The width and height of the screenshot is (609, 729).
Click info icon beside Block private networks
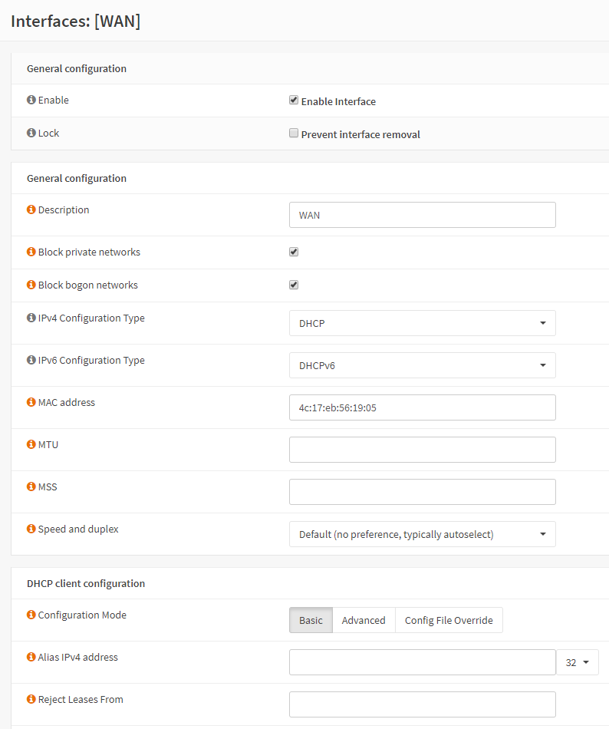(x=31, y=252)
